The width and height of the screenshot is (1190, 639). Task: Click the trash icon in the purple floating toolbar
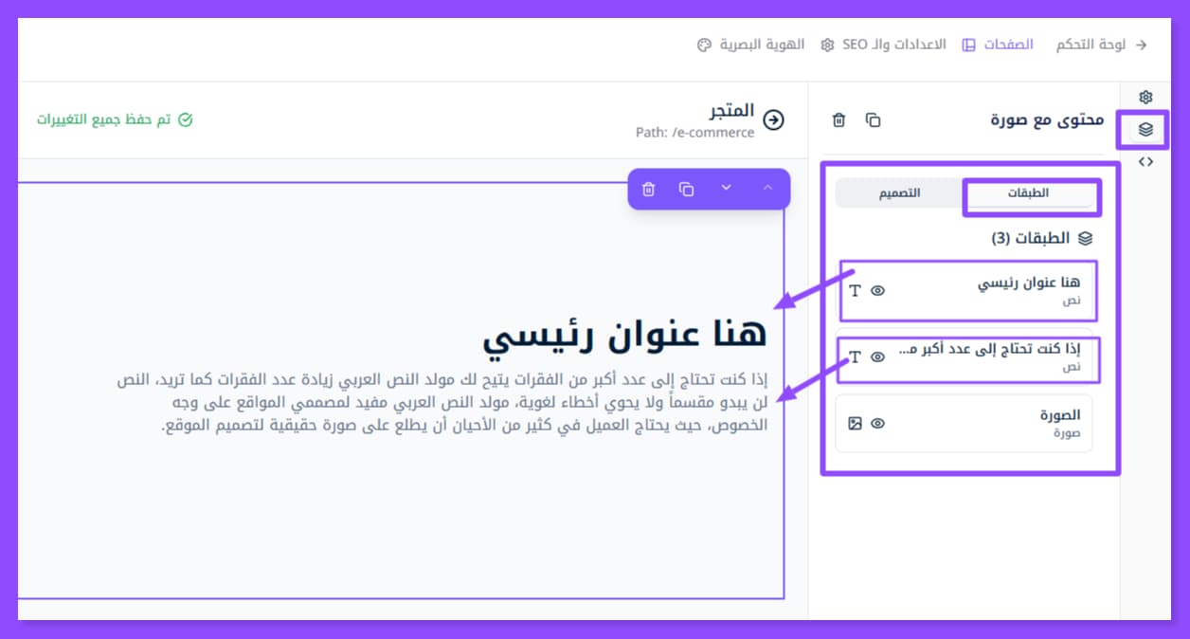click(x=648, y=189)
